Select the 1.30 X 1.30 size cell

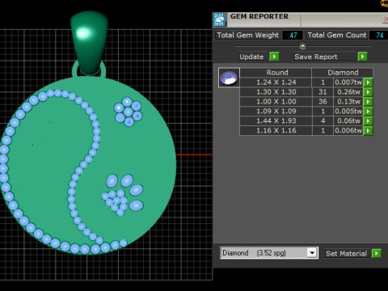point(276,92)
